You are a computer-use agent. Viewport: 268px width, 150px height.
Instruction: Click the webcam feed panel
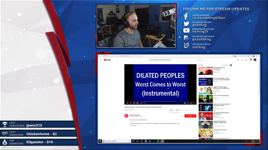(x=136, y=26)
